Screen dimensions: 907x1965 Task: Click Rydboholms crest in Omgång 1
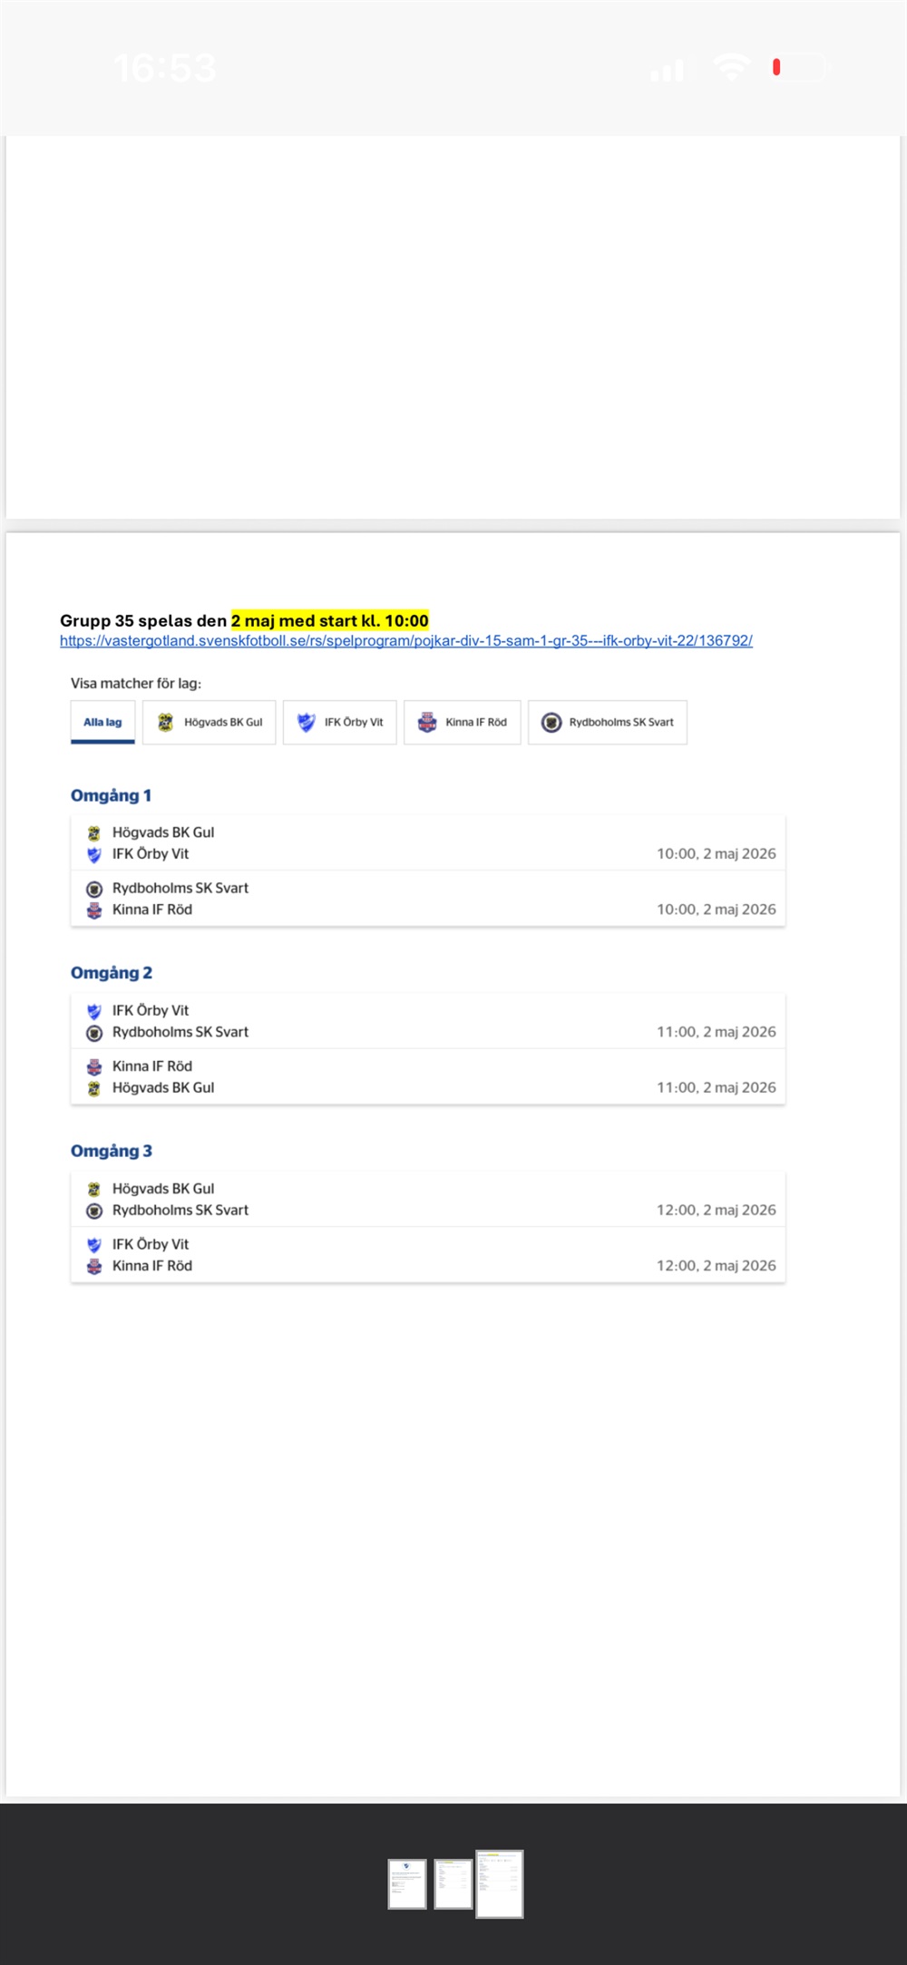click(94, 890)
